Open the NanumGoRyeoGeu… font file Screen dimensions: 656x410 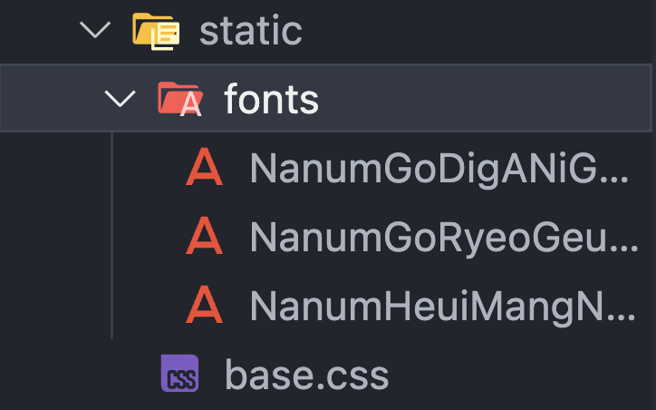(x=443, y=238)
